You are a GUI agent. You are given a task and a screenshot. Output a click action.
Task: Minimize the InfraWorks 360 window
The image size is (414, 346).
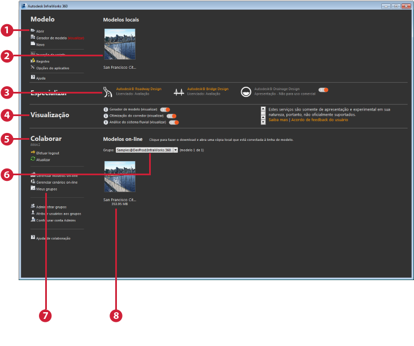tap(386, 6)
